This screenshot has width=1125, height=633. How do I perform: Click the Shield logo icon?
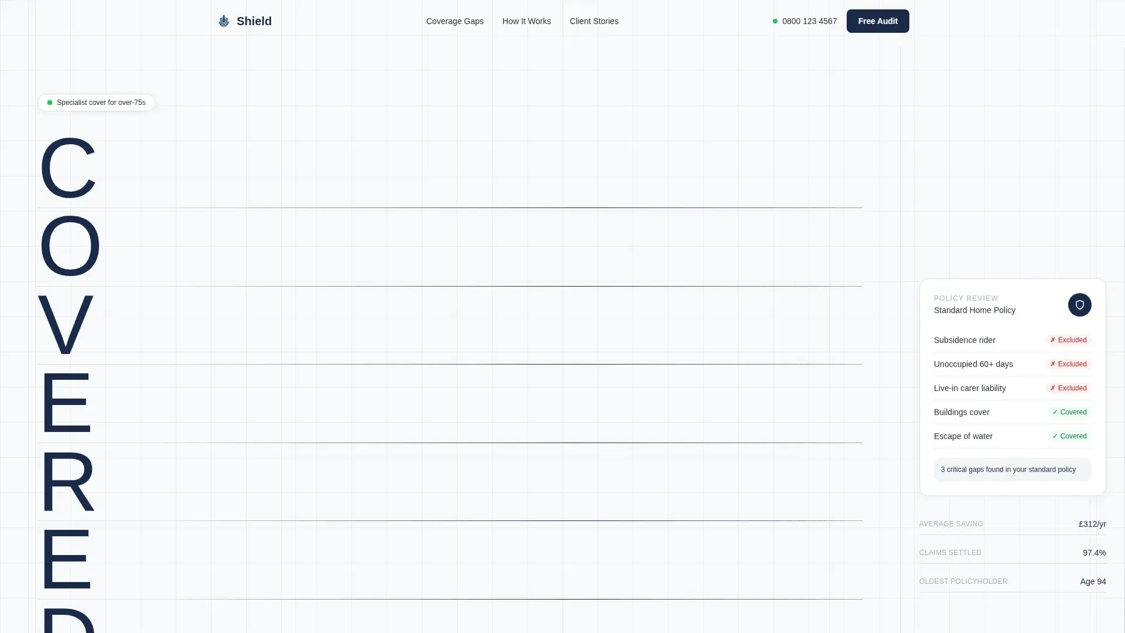click(224, 21)
